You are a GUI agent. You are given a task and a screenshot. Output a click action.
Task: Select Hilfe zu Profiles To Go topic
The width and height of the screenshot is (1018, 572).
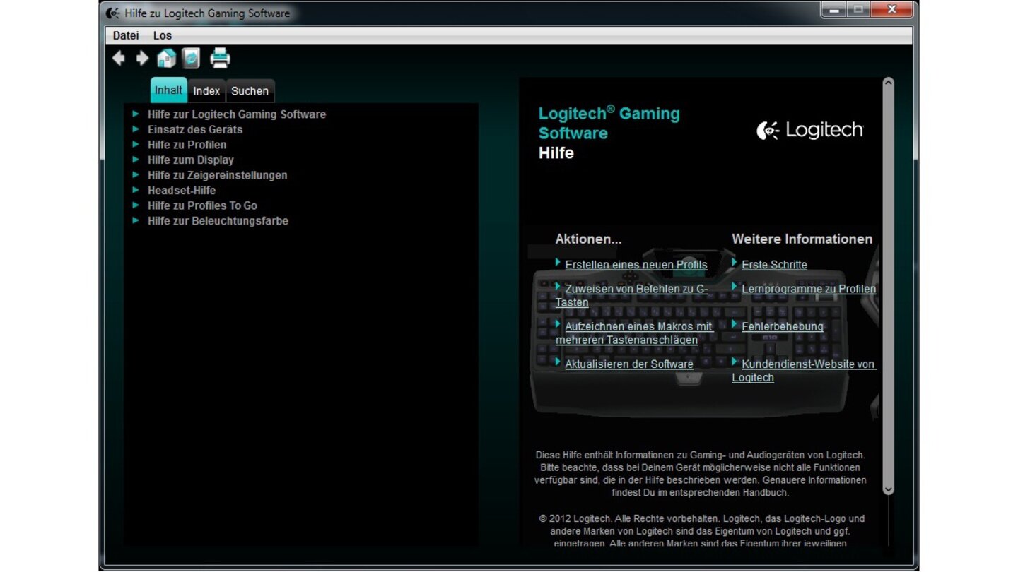pyautogui.click(x=202, y=205)
